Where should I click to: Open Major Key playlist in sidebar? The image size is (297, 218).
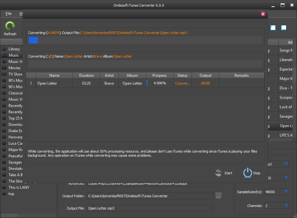(15, 150)
